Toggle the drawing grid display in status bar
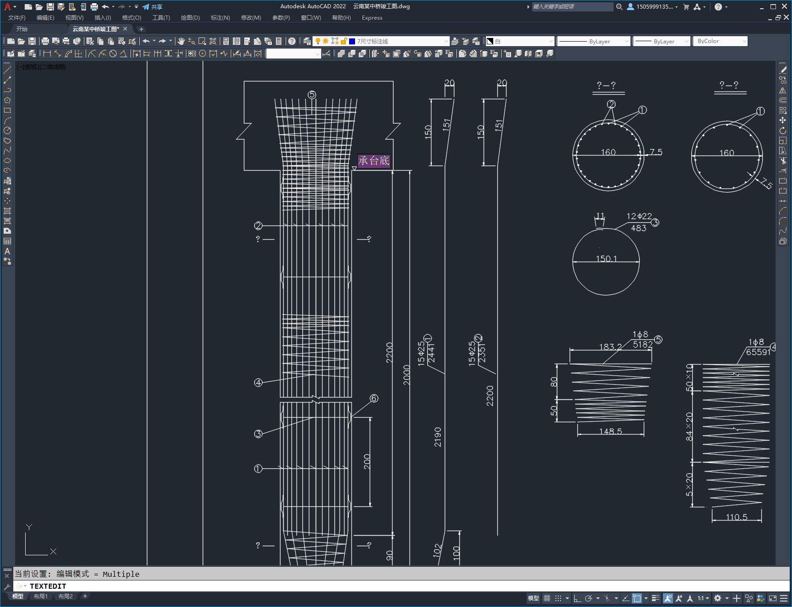Image resolution: width=792 pixels, height=607 pixels. [547, 598]
